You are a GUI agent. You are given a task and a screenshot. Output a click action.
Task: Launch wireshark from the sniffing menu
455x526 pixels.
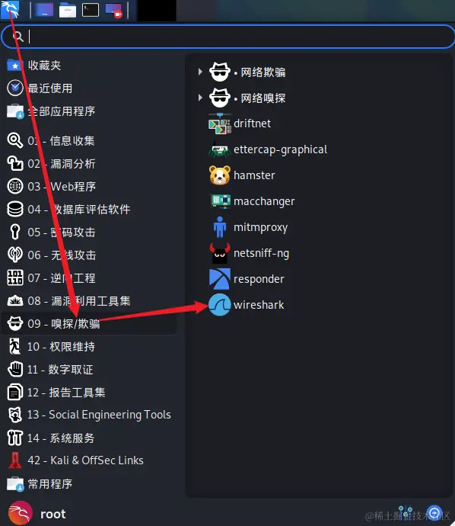[x=247, y=305]
